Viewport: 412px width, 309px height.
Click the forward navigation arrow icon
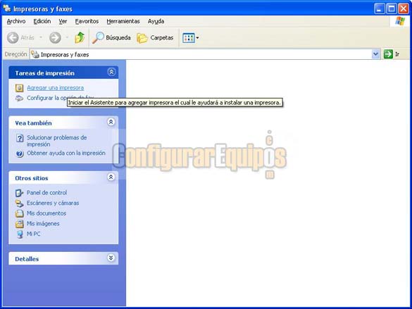(x=55, y=38)
